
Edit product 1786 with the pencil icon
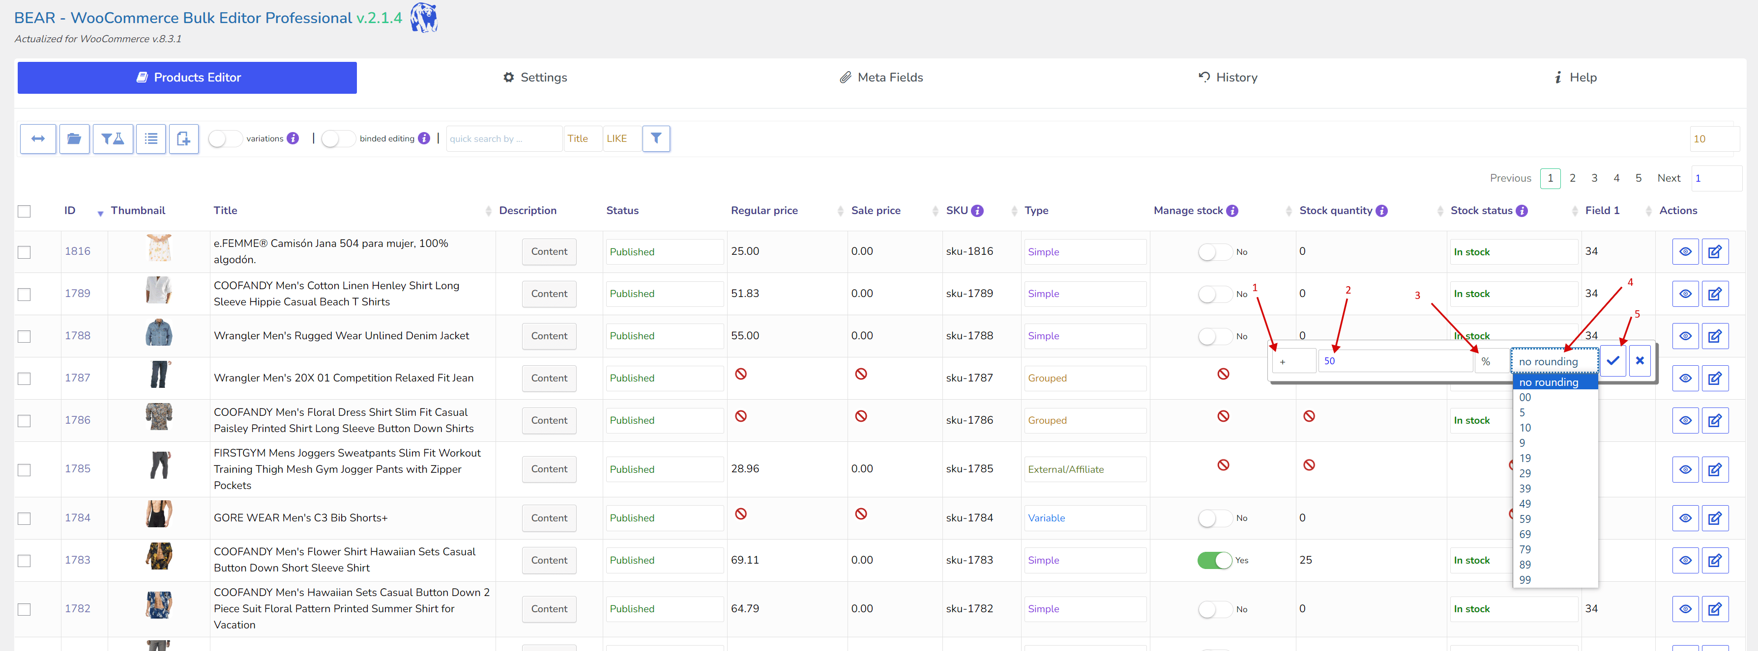point(1714,421)
